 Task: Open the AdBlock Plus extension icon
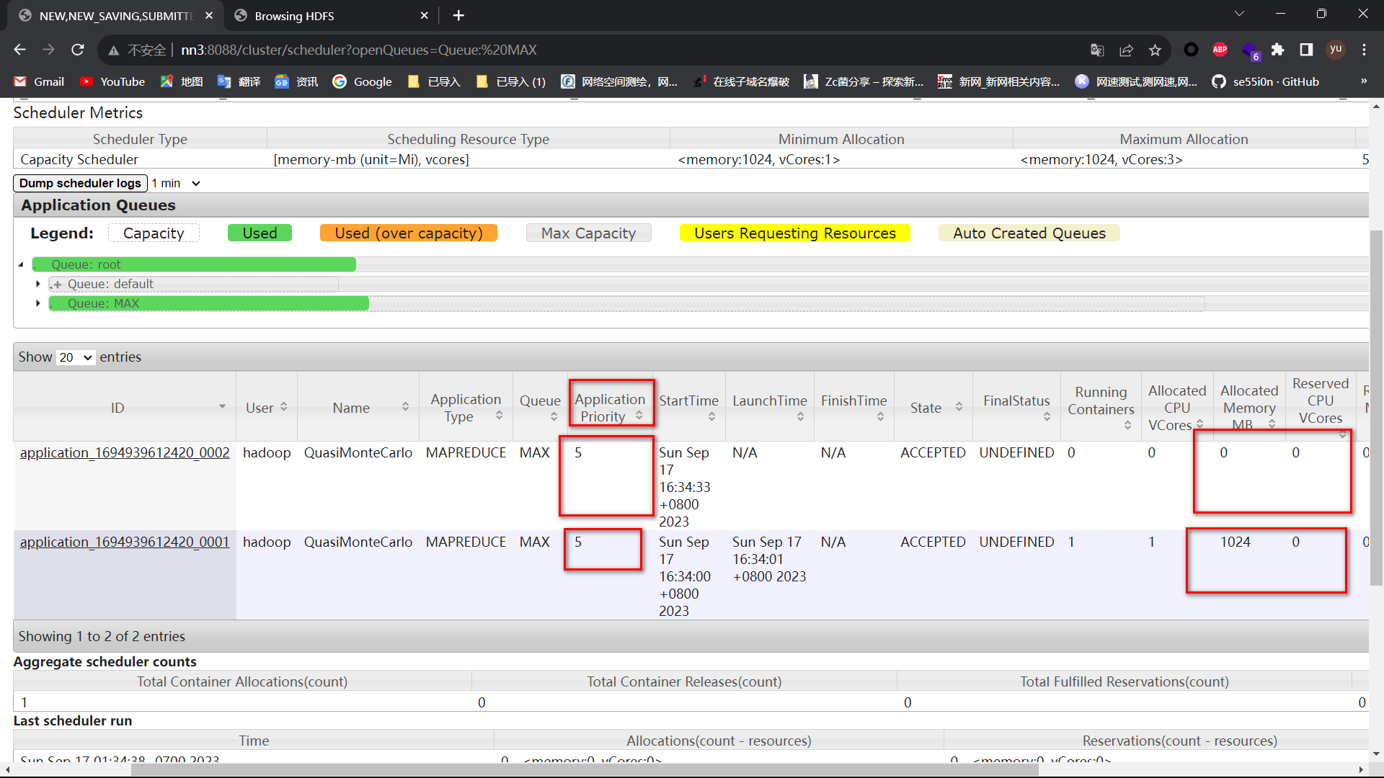tap(1220, 50)
